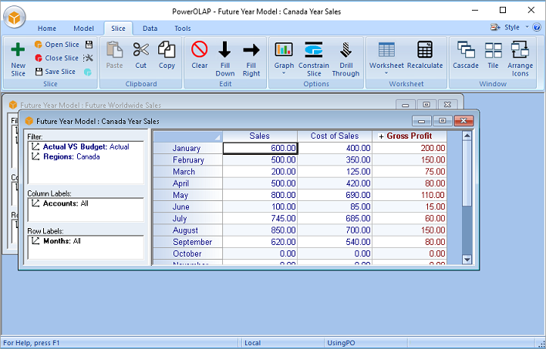Image resolution: width=546 pixels, height=349 pixels.
Task: Open the Model ribbon tab
Action: (x=83, y=29)
